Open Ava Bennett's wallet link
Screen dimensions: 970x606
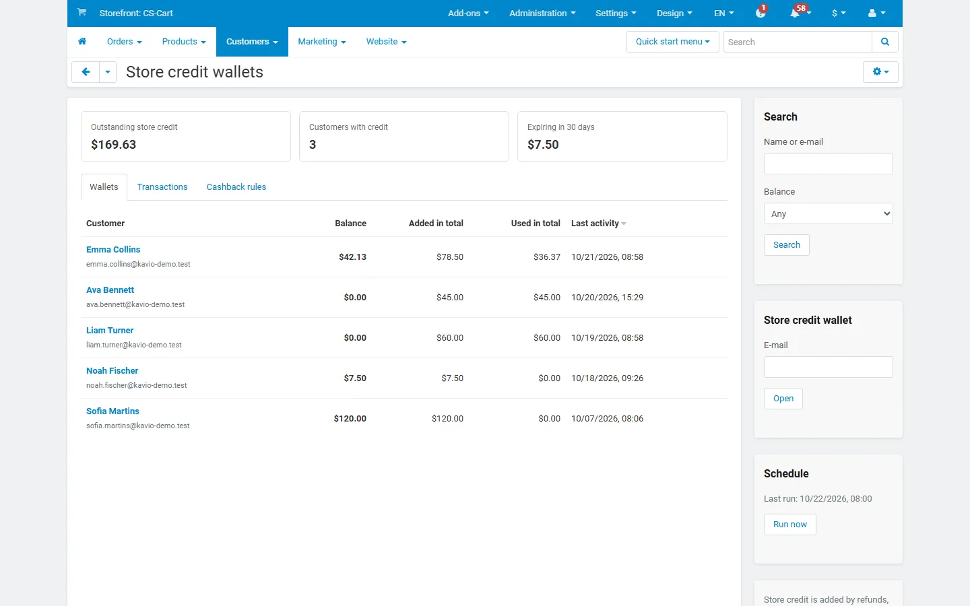click(110, 290)
